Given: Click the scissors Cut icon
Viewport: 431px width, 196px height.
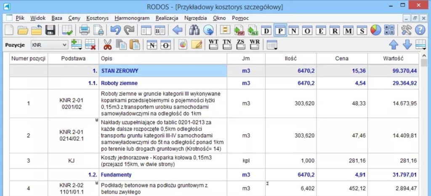Looking at the screenshot, I should [107, 45].
